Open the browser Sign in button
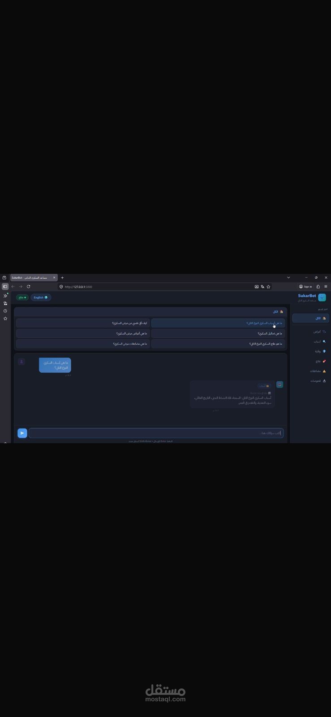The image size is (331, 717). pos(305,287)
